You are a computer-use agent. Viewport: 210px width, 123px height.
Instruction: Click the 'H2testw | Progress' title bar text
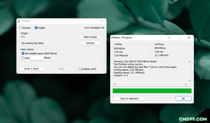click(x=121, y=37)
